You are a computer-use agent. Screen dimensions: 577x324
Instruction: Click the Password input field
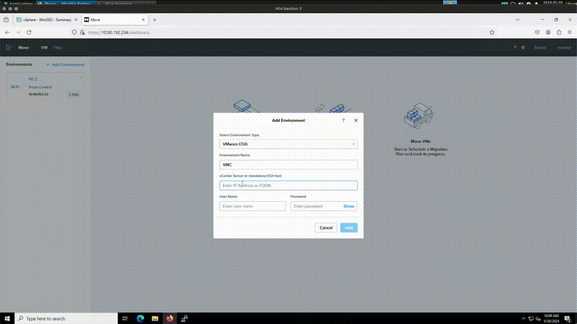coord(316,206)
